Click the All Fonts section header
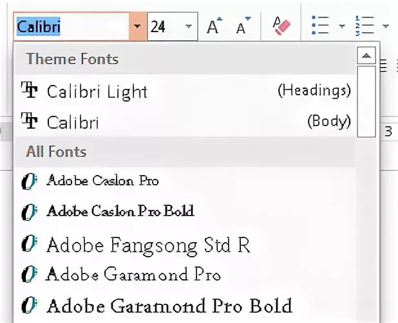Viewport: 398px width, 323px height. (x=185, y=152)
